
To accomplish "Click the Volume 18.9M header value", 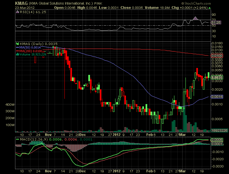I will (x=157, y=8).
